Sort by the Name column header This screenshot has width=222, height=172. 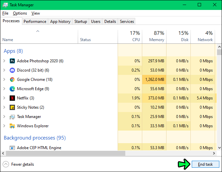click(39, 36)
